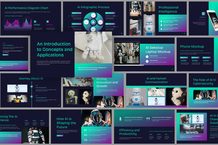Select the 02 circle in infographic diagram
The width and height of the screenshot is (218, 145).
(x=100, y=22)
